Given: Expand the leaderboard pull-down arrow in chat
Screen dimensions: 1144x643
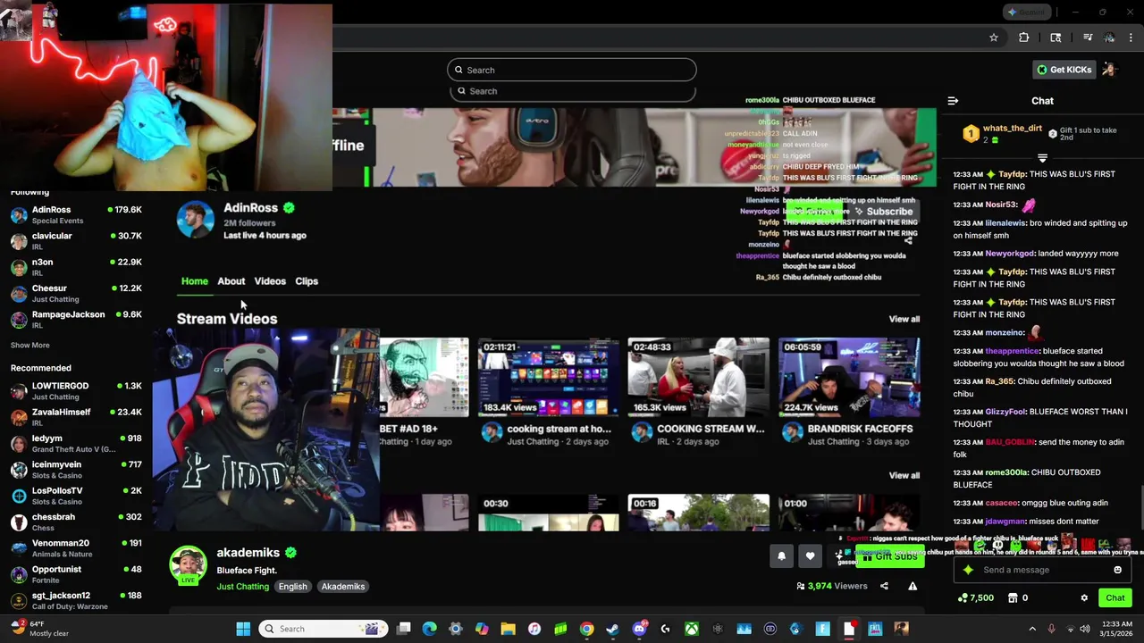Looking at the screenshot, I should coord(1042,158).
